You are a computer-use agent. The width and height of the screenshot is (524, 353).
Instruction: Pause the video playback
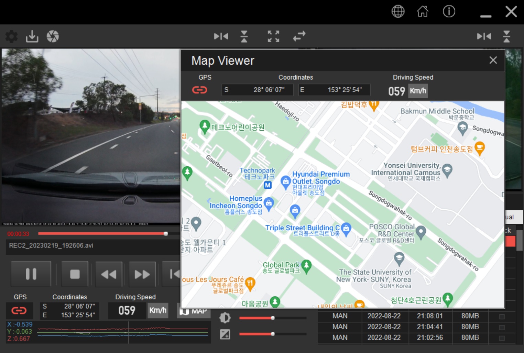31,274
